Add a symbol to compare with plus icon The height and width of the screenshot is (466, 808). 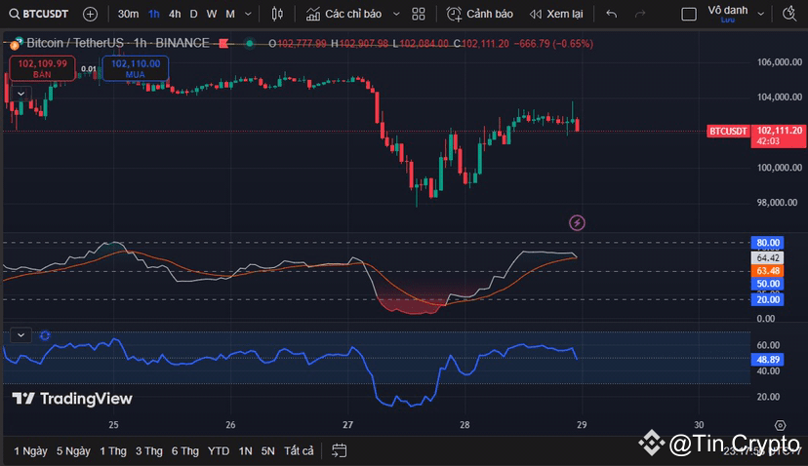(x=90, y=14)
